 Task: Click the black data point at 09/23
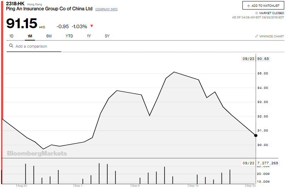[x=256, y=135]
